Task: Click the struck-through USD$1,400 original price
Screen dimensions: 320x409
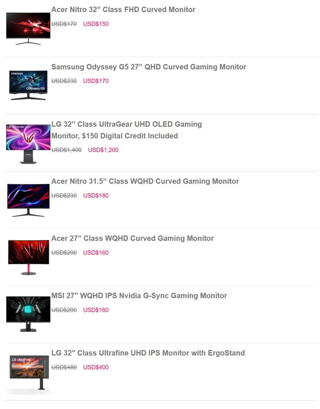Action: [67, 150]
